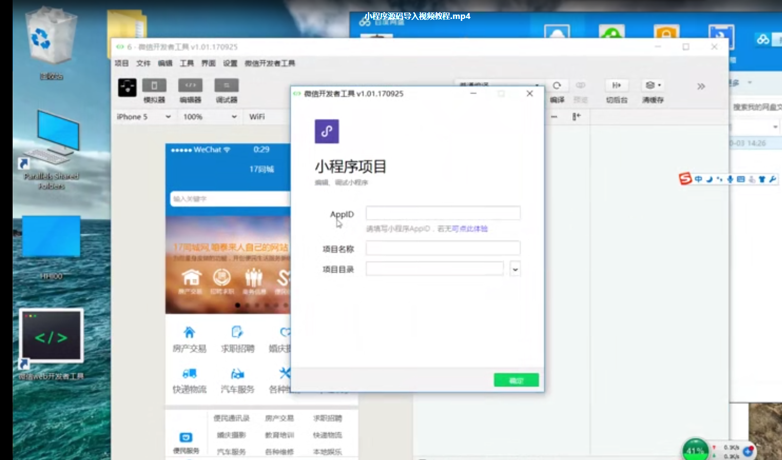Click the user avatar in the toolbar
782x460 pixels.
click(127, 87)
